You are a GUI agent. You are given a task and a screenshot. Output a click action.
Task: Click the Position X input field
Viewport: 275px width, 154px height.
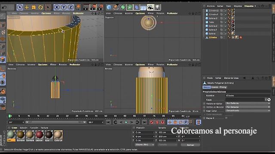coord(144,132)
